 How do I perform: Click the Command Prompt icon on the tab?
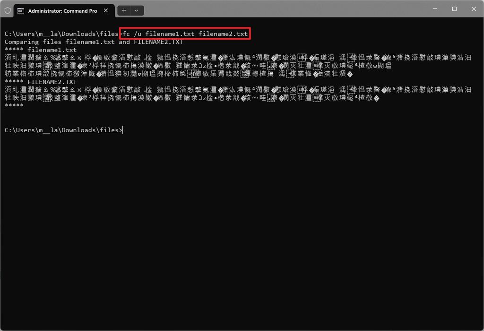pos(21,10)
